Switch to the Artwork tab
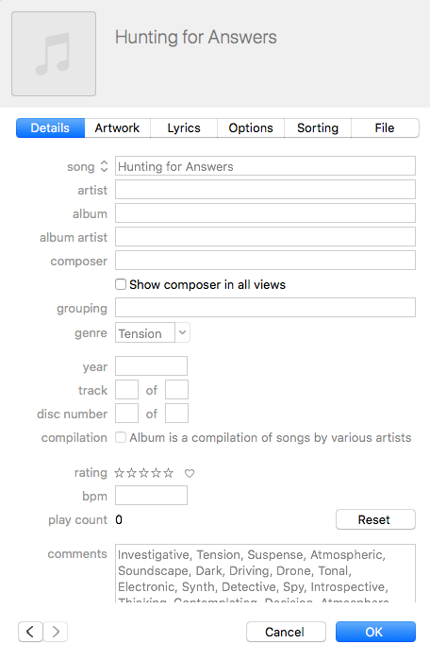The height and width of the screenshot is (660, 430). click(x=117, y=128)
